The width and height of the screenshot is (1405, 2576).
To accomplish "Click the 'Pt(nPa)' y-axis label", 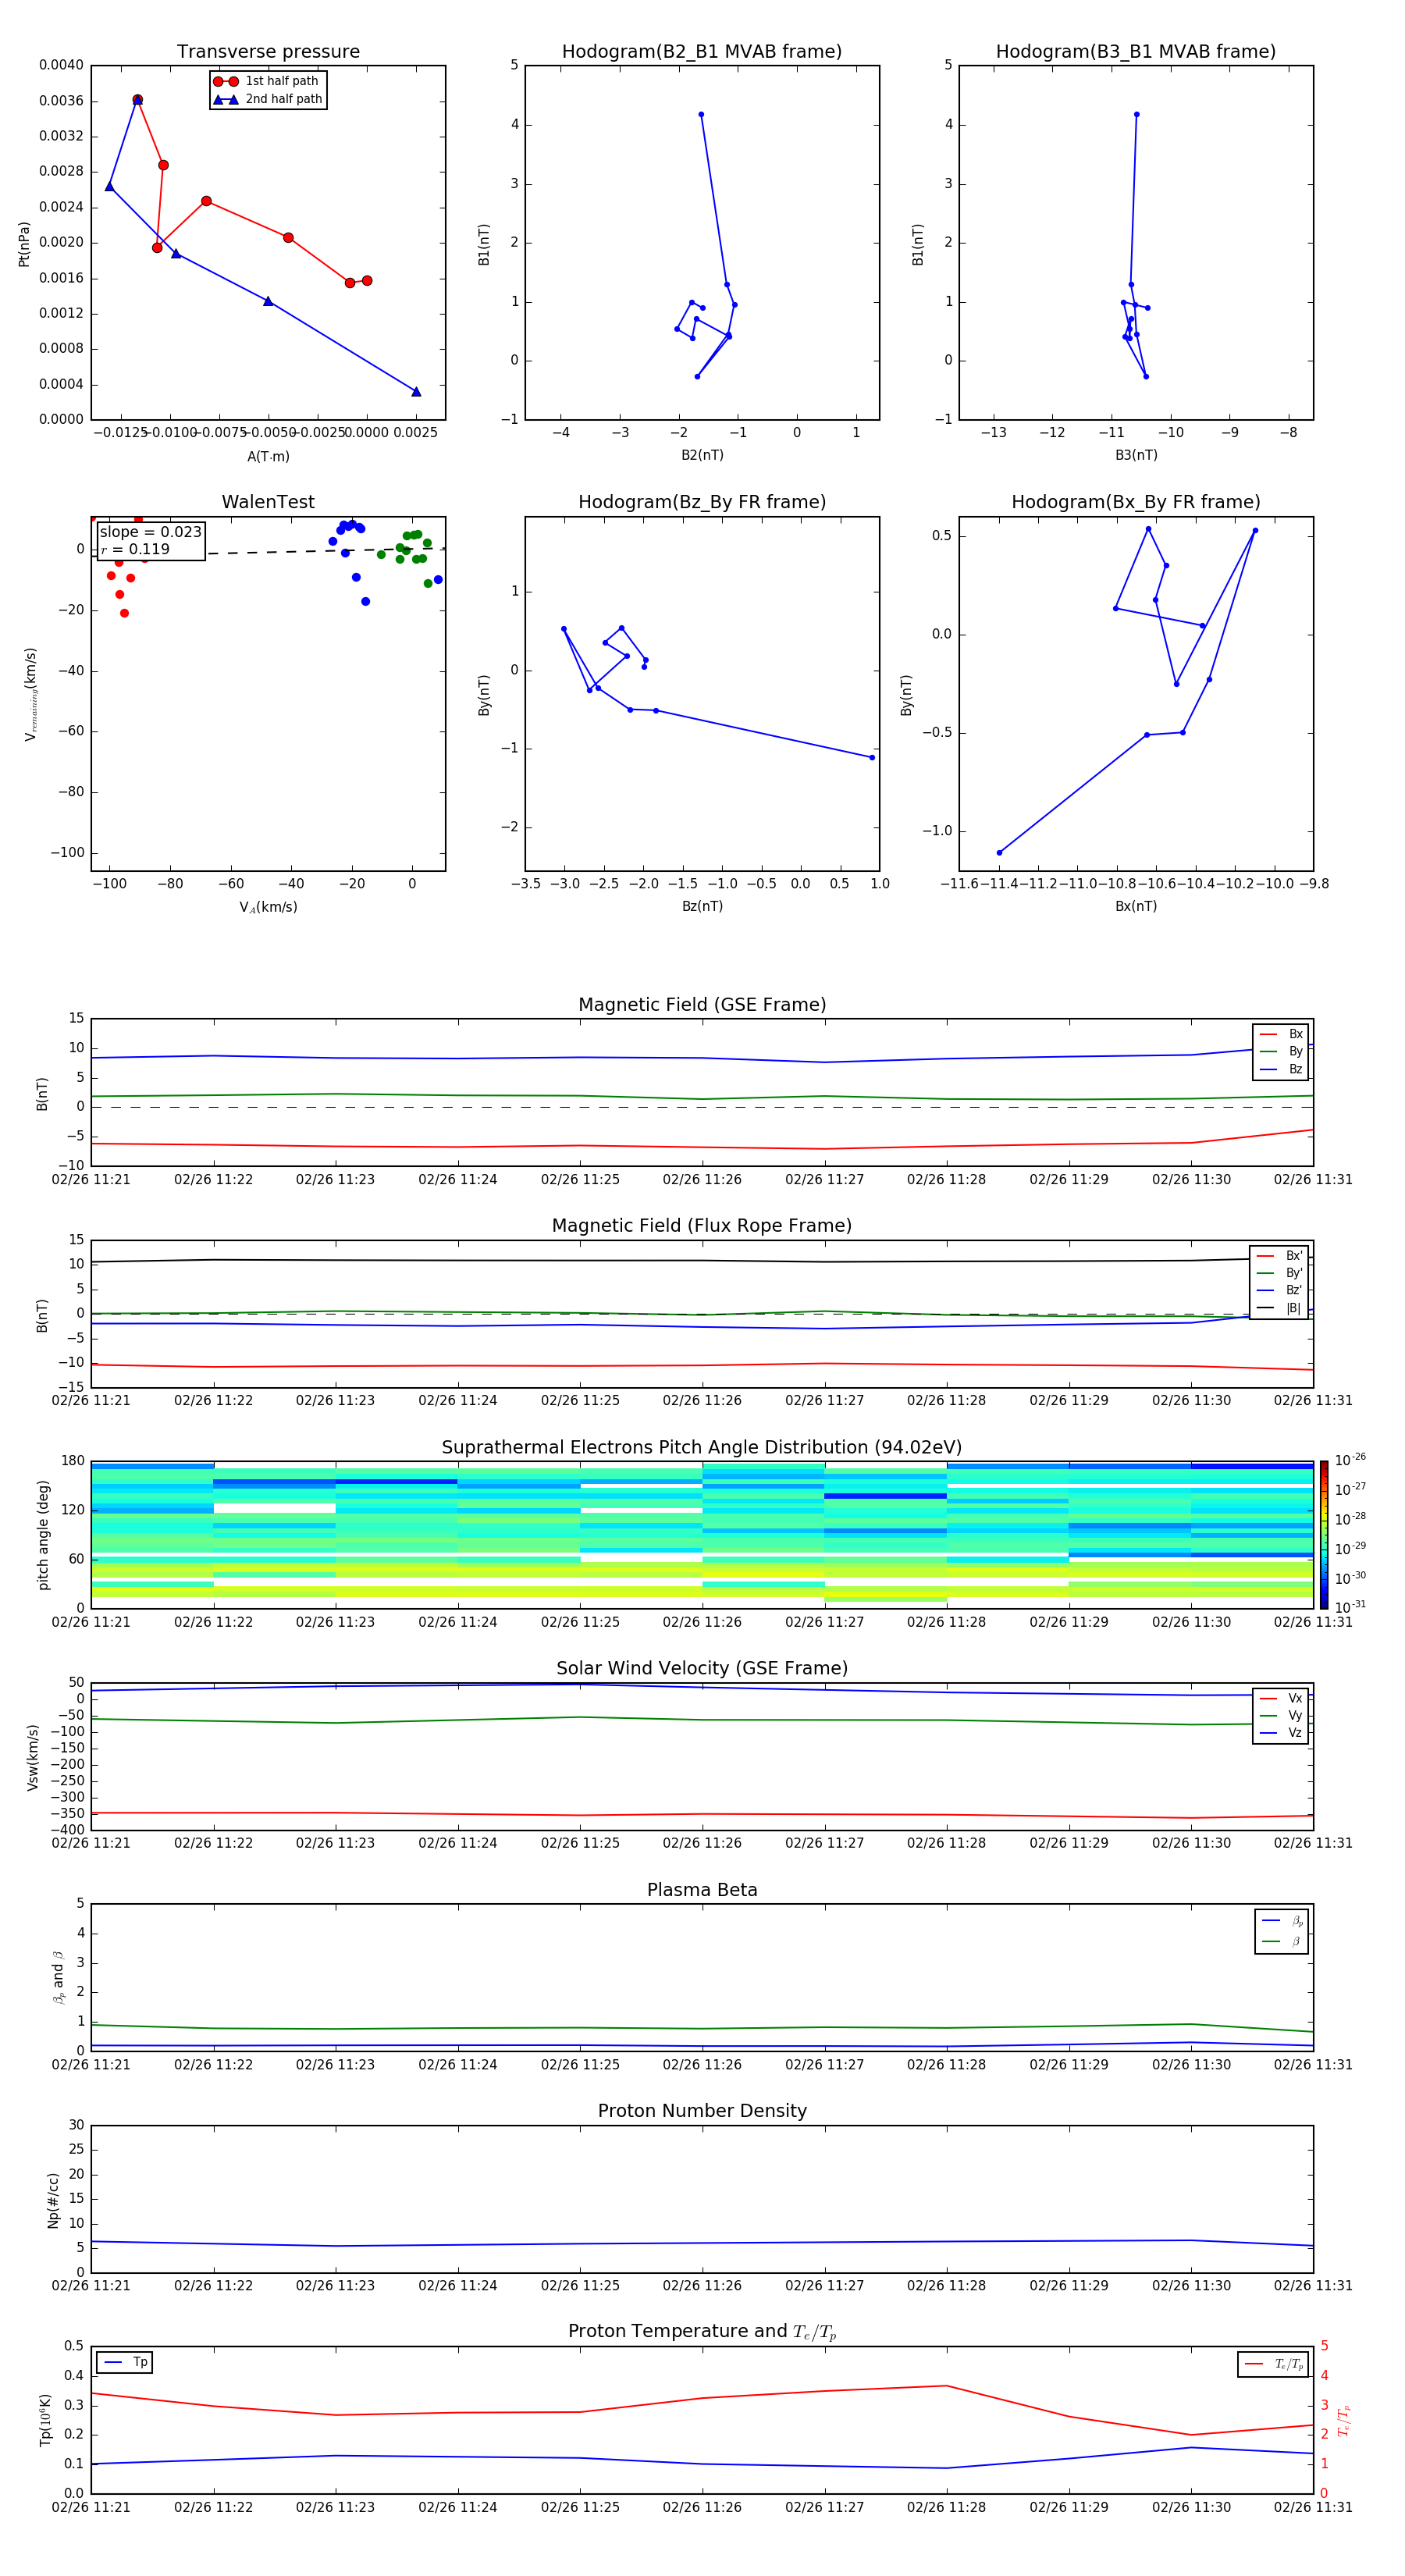I will pyautogui.click(x=24, y=243).
